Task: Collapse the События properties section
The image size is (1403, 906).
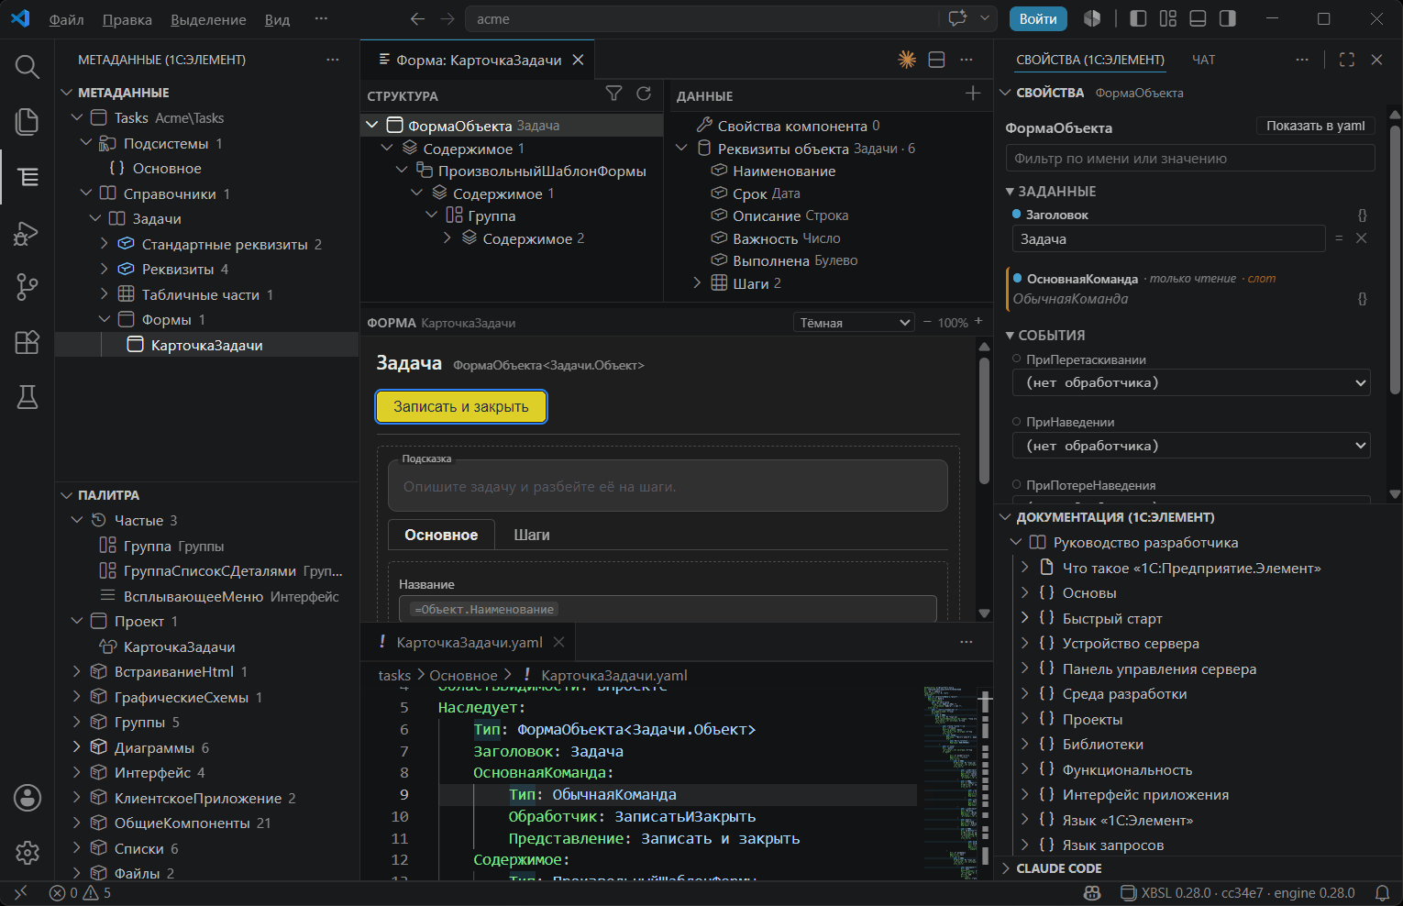Action: pos(1010,336)
